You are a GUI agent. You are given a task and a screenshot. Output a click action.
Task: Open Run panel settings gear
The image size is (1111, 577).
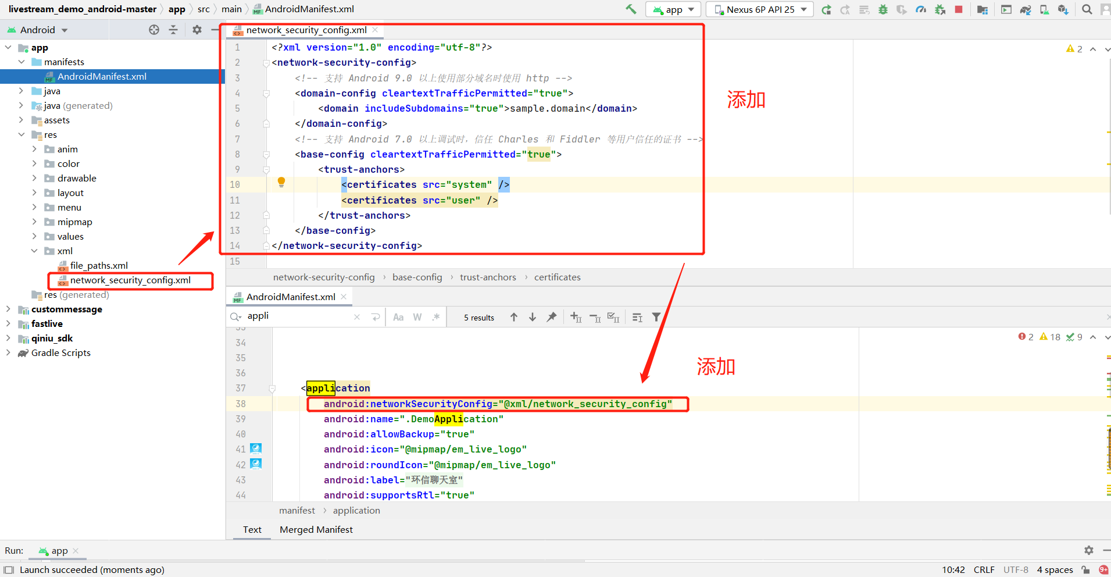pyautogui.click(x=1089, y=550)
